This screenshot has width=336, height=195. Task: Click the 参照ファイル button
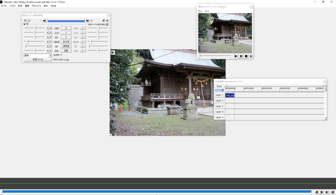pyautogui.click(x=38, y=59)
